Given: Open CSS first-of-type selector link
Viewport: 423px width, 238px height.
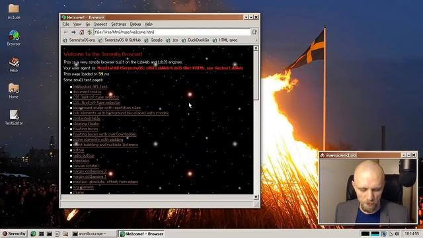Looking at the screenshot, I should click(96, 102).
